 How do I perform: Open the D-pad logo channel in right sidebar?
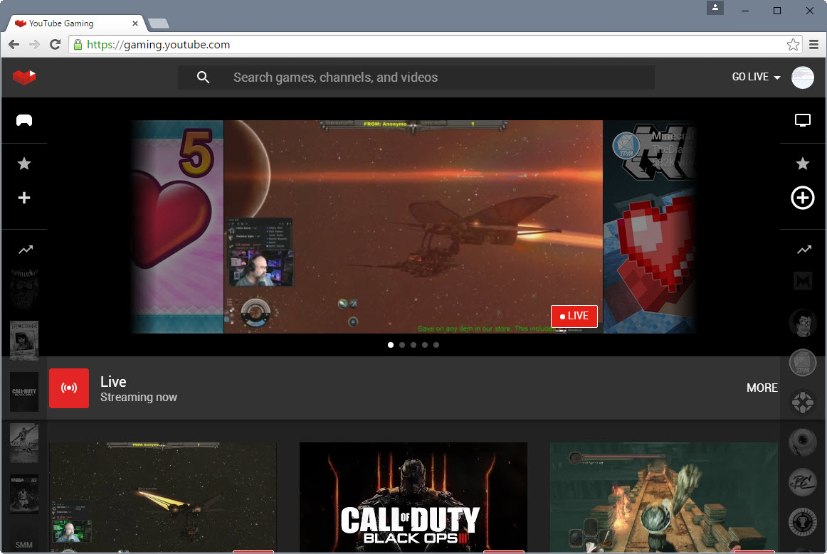click(x=803, y=403)
